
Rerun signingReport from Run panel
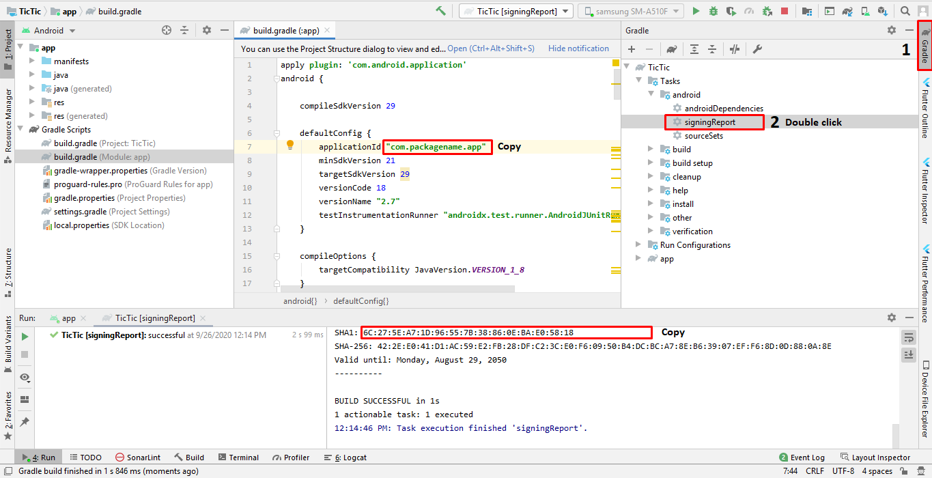coord(25,336)
